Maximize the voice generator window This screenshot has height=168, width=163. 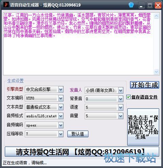coord(150,5)
